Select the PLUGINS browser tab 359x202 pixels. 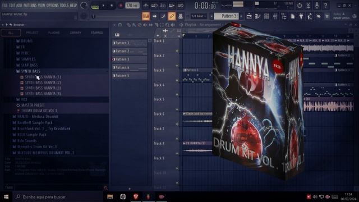pyautogui.click(x=54, y=33)
